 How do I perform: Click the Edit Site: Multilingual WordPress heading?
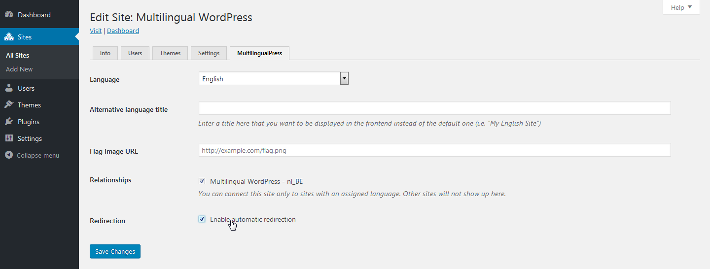coord(171,17)
